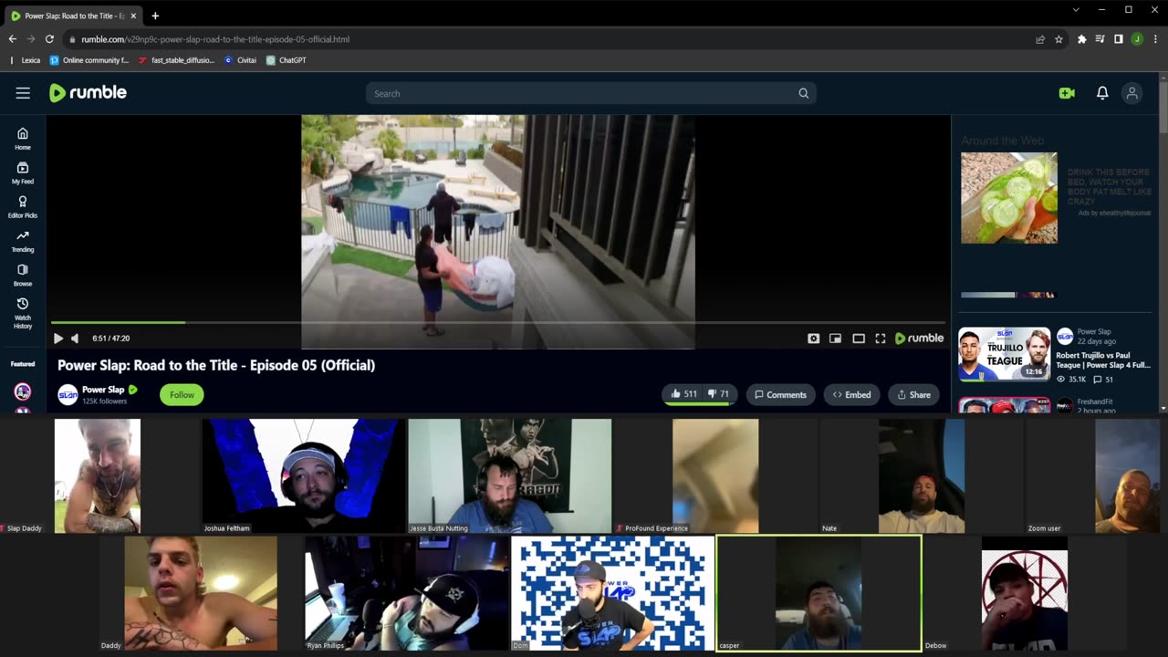Open My Feed in the sidebar
This screenshot has height=657, width=1168.
23,172
